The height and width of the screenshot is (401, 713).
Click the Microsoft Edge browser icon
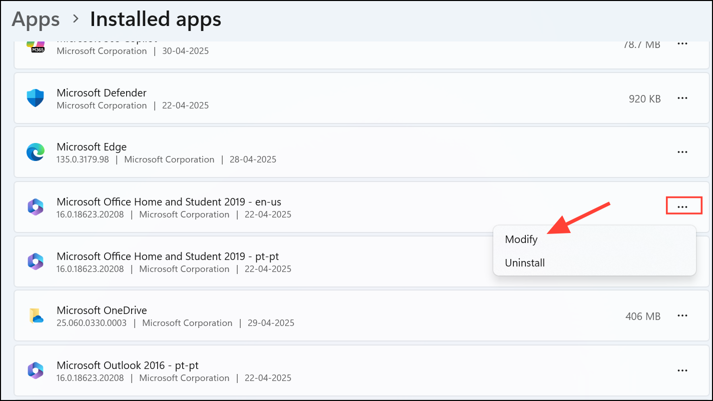[36, 152]
